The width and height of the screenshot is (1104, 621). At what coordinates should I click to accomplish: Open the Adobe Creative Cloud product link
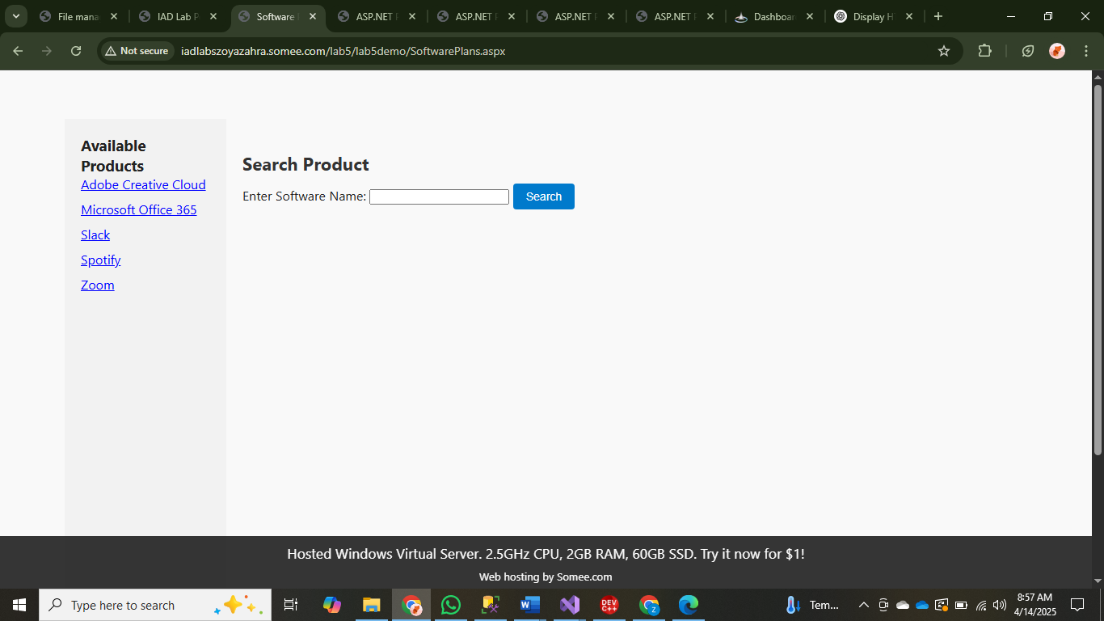(x=143, y=184)
